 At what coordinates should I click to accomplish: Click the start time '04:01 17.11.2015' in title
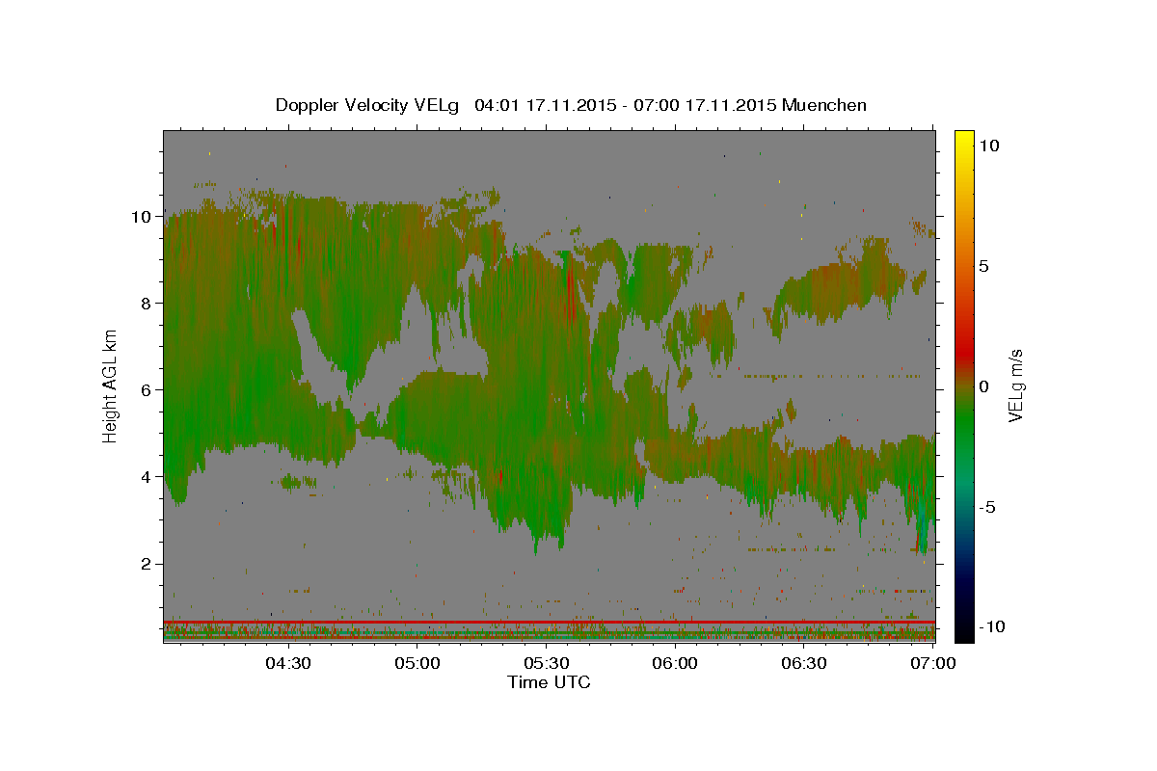[x=544, y=105]
